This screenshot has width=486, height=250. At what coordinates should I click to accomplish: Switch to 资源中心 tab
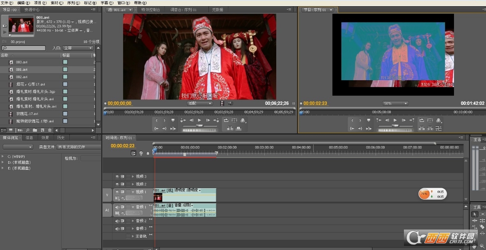(32, 9)
